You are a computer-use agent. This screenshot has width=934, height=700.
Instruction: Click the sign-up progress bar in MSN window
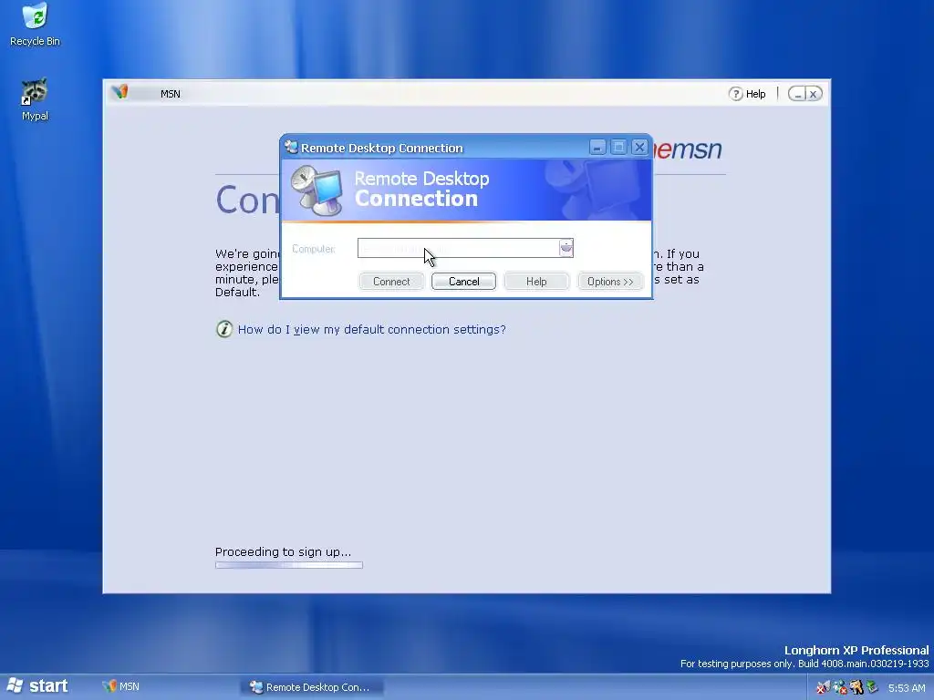coord(289,565)
